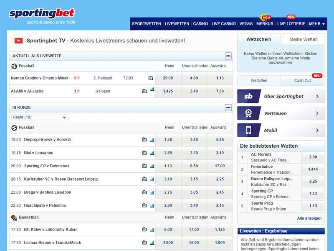334x251 pixels.
Task: Go to Livewetten in navigation
Action: point(177,24)
